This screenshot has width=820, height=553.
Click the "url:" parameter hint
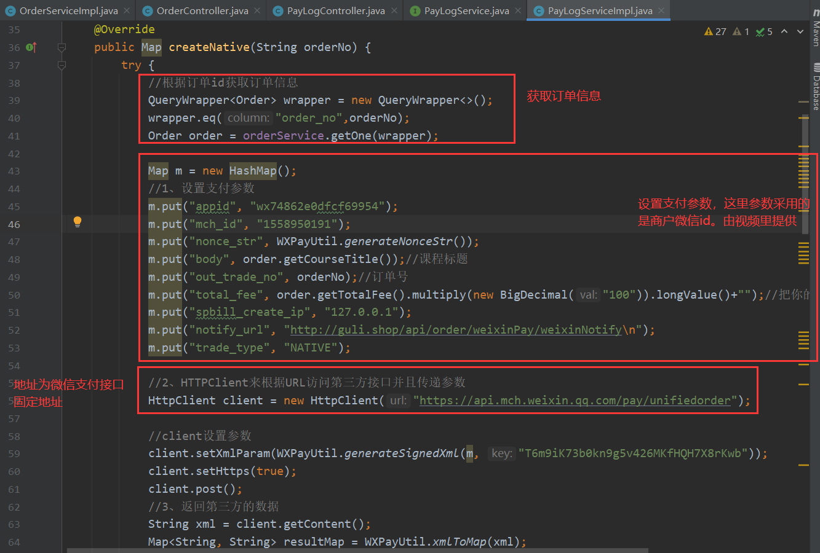click(x=398, y=401)
